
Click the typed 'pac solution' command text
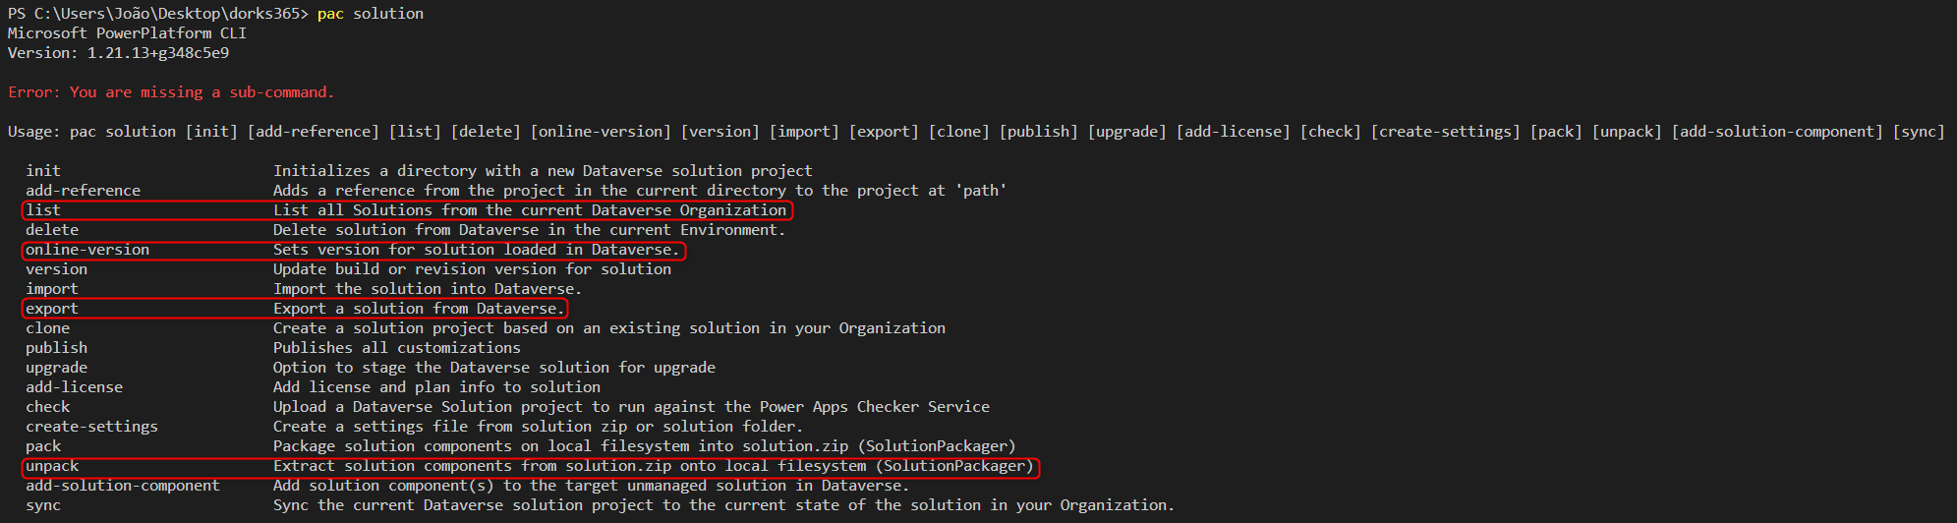pyautogui.click(x=371, y=14)
